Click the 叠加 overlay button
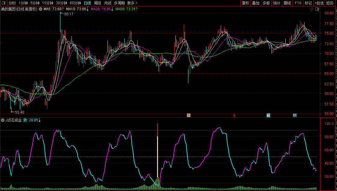 (256, 3)
